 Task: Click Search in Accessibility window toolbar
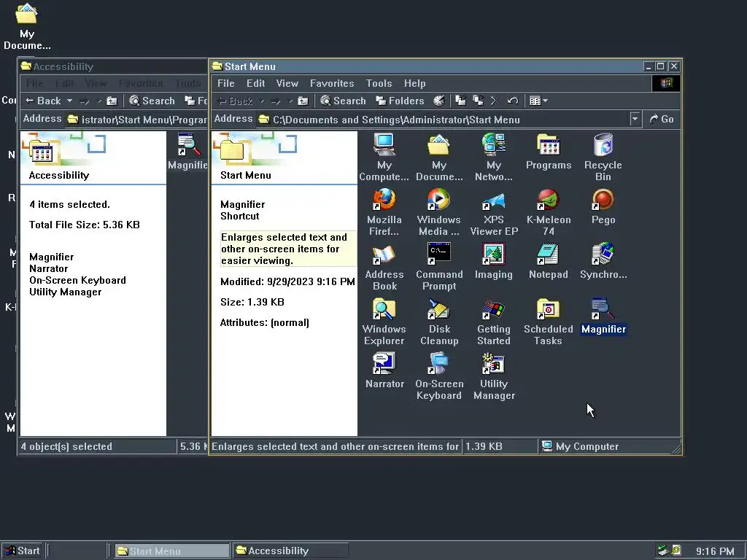coord(152,101)
